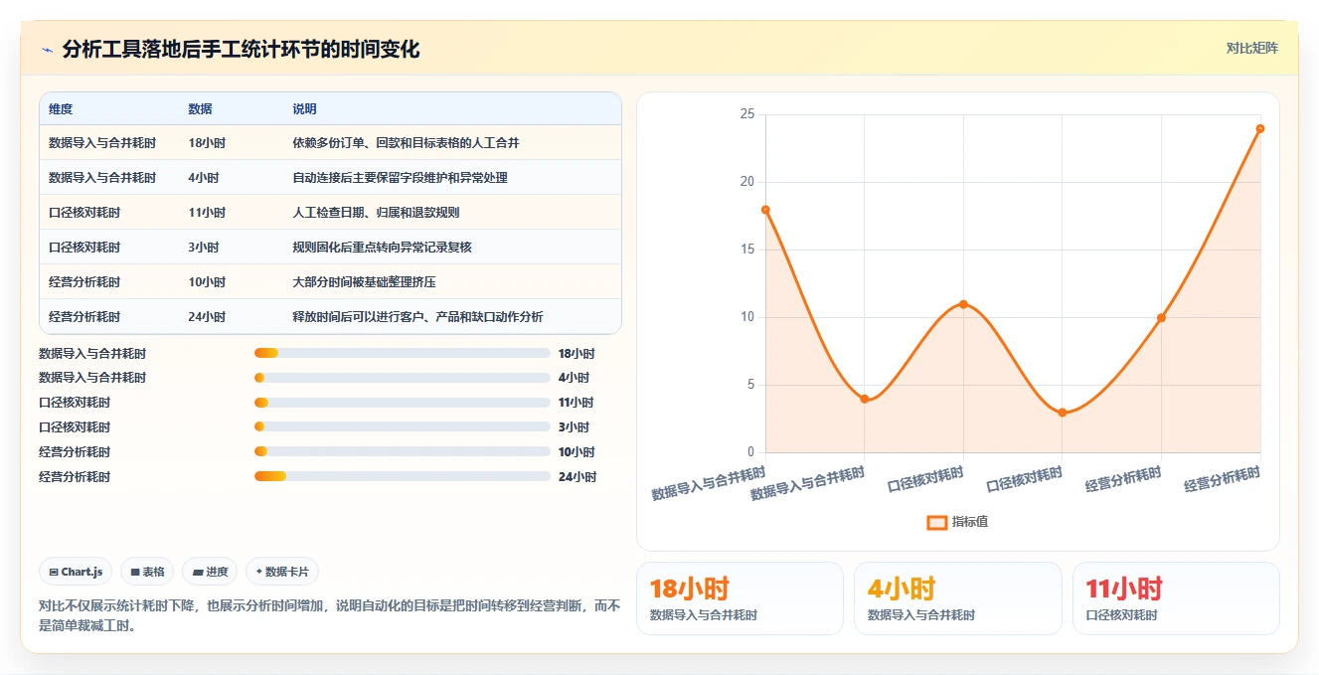Viewport: 1319px width, 675px height.
Task: Open the 11小时 口径核对耗时 data card
Action: pos(1176,598)
